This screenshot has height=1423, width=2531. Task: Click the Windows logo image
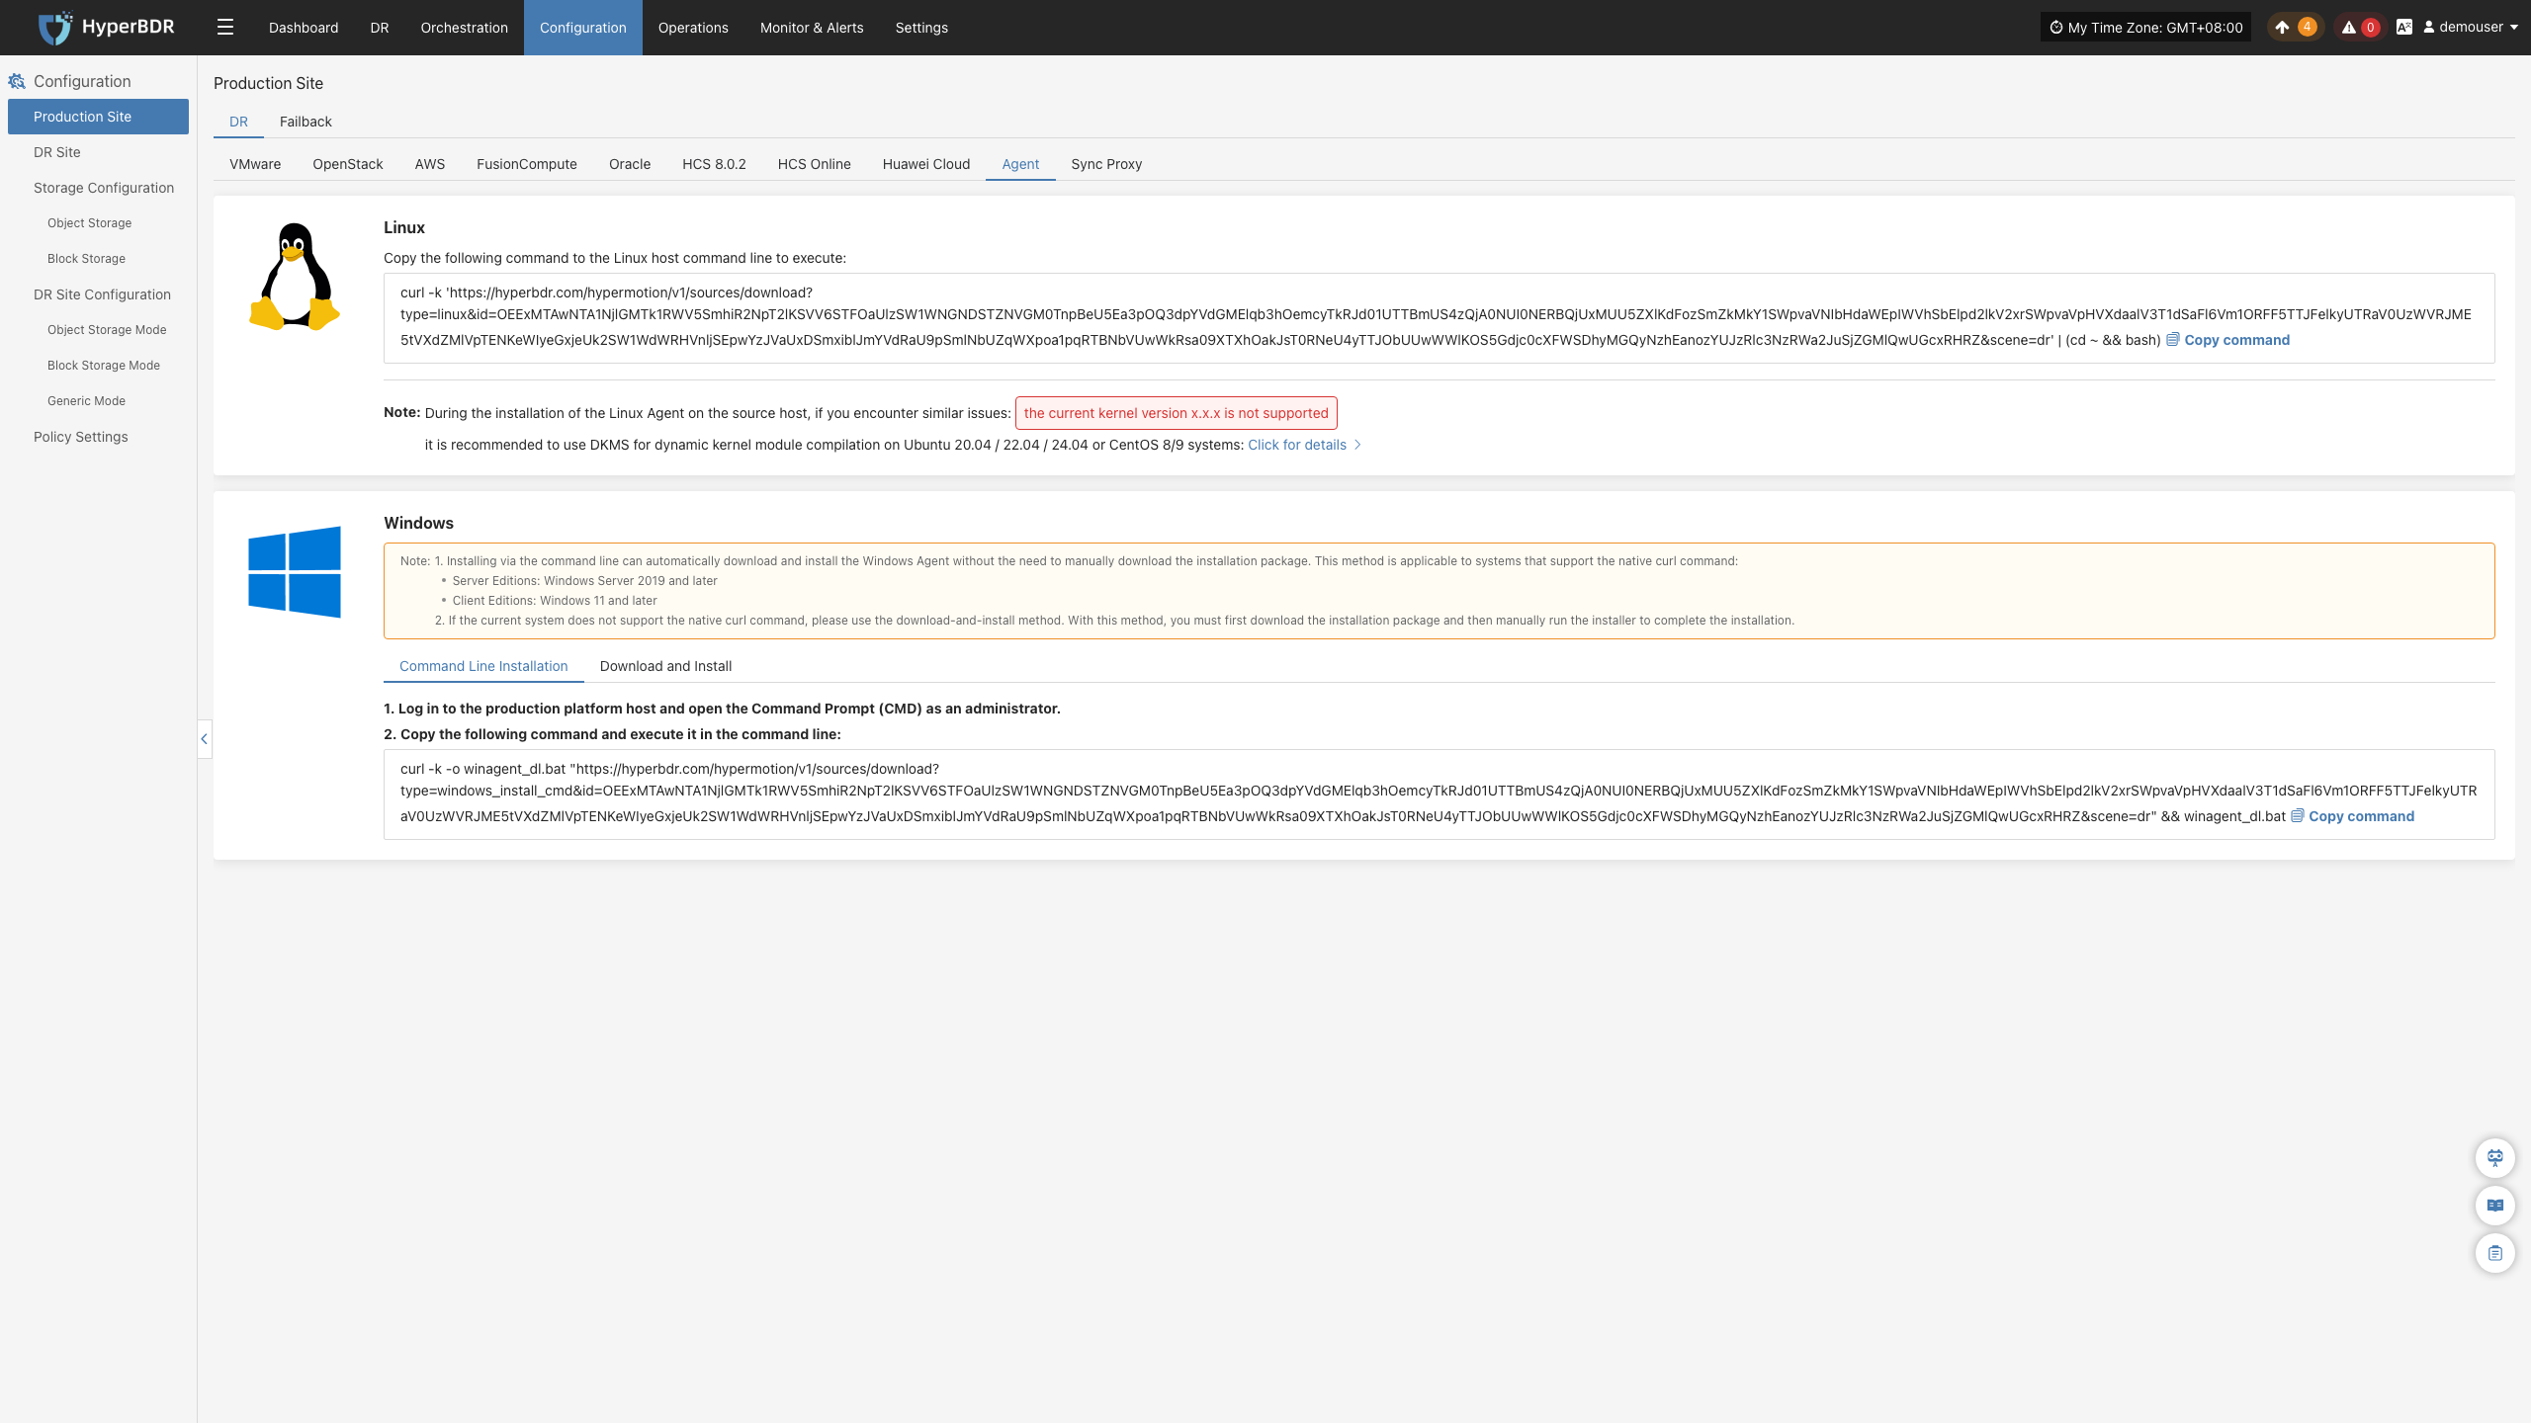[295, 572]
